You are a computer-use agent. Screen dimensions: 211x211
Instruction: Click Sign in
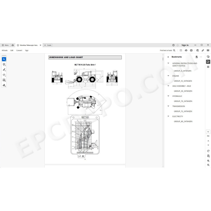185,45
